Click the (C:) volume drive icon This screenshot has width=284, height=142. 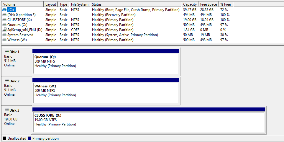click(4, 10)
